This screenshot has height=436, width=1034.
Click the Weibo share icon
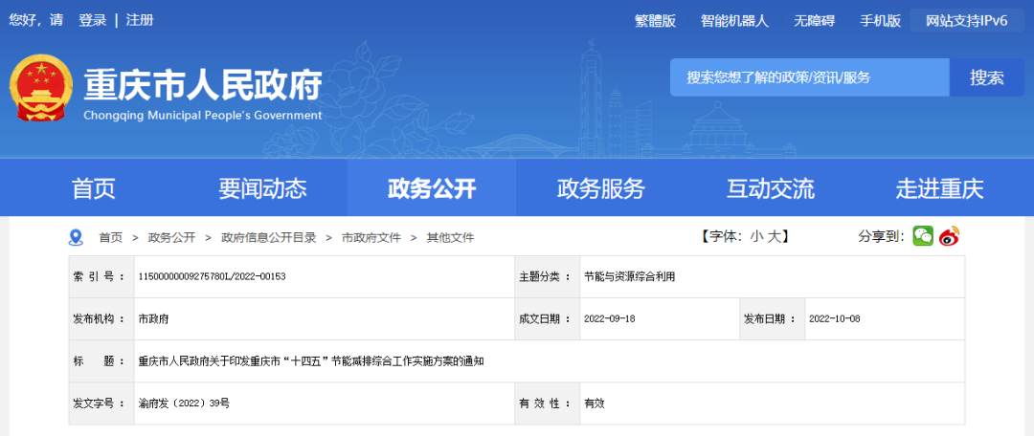[x=949, y=236]
